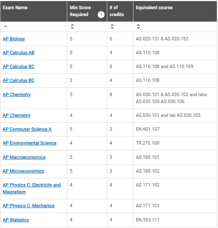Image resolution: width=218 pixels, height=228 pixels.
Task: Click the Min Score Required help icon
Action: pyautogui.click(x=101, y=15)
